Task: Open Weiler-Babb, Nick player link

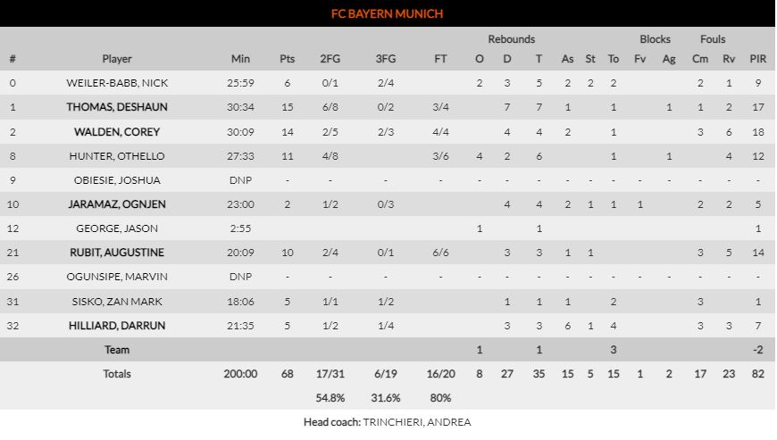Action: pyautogui.click(x=117, y=83)
